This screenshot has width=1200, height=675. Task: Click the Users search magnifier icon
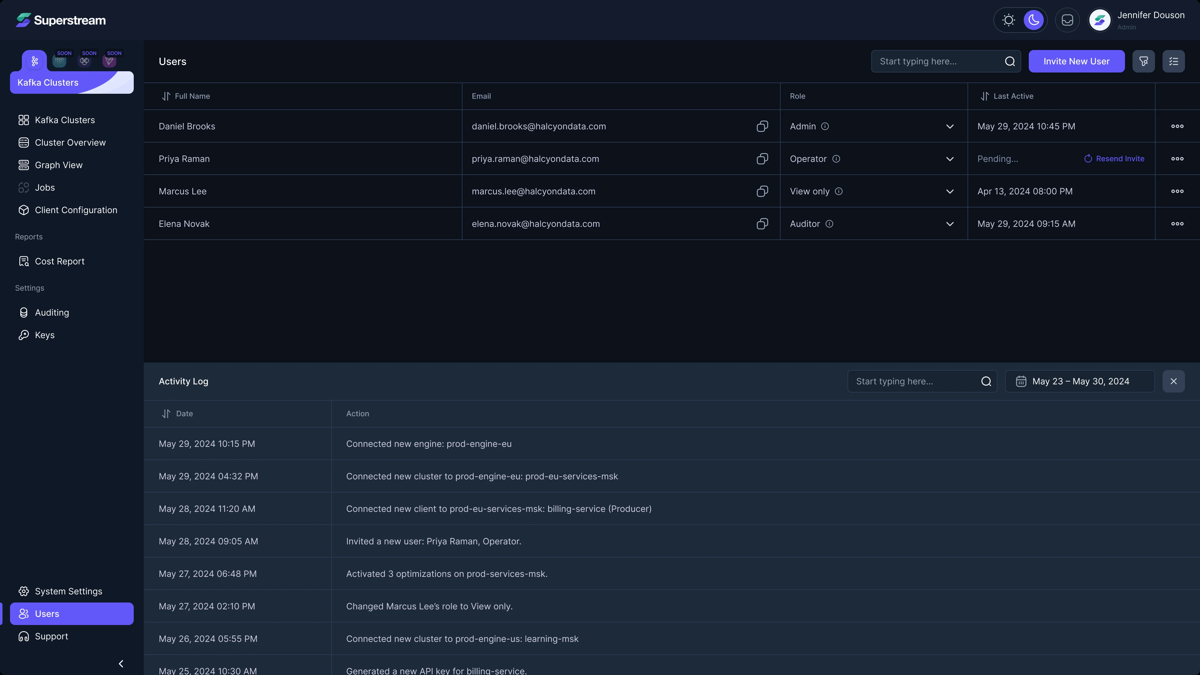tap(1009, 62)
